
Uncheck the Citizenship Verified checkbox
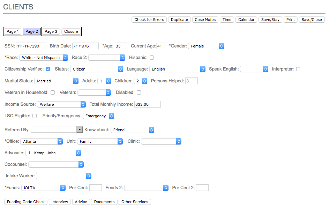[x=48, y=69]
